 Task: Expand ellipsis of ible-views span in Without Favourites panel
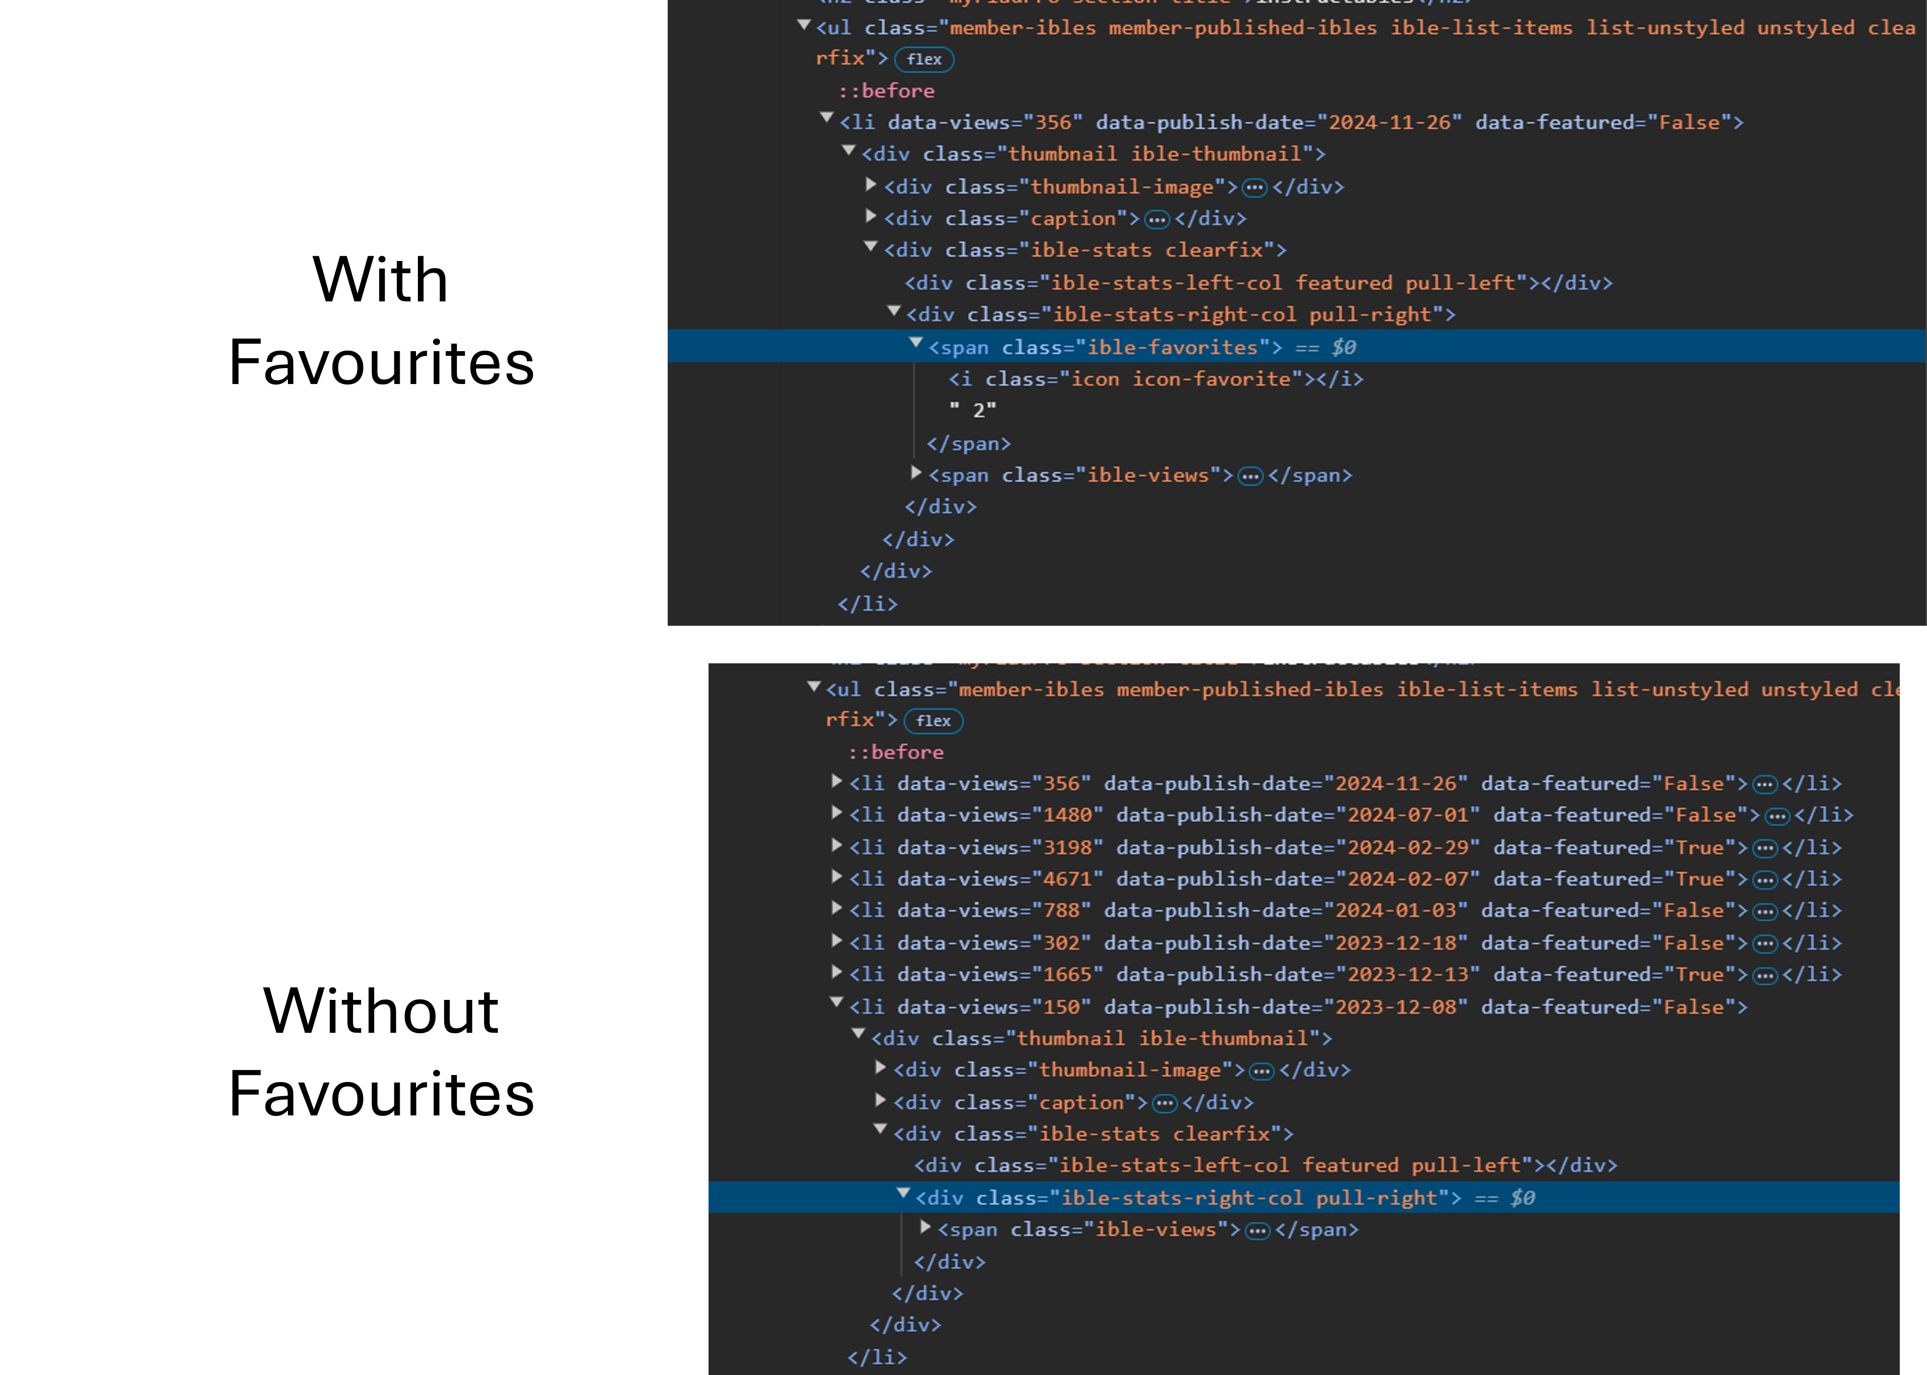(x=1258, y=1231)
